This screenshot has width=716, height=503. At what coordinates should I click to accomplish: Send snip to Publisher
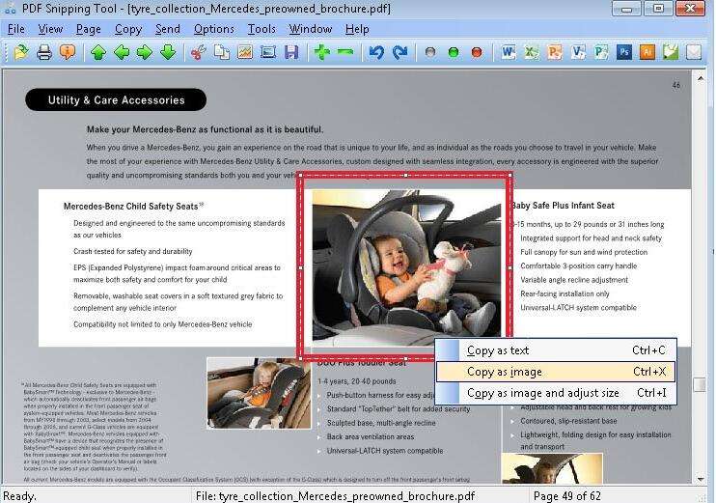pyautogui.click(x=601, y=52)
